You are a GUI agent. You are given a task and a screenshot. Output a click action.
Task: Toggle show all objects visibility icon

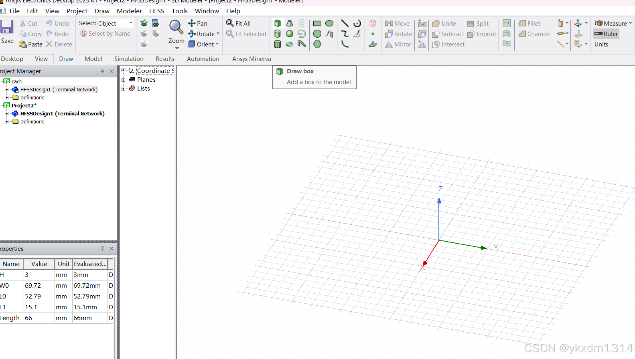[144, 23]
